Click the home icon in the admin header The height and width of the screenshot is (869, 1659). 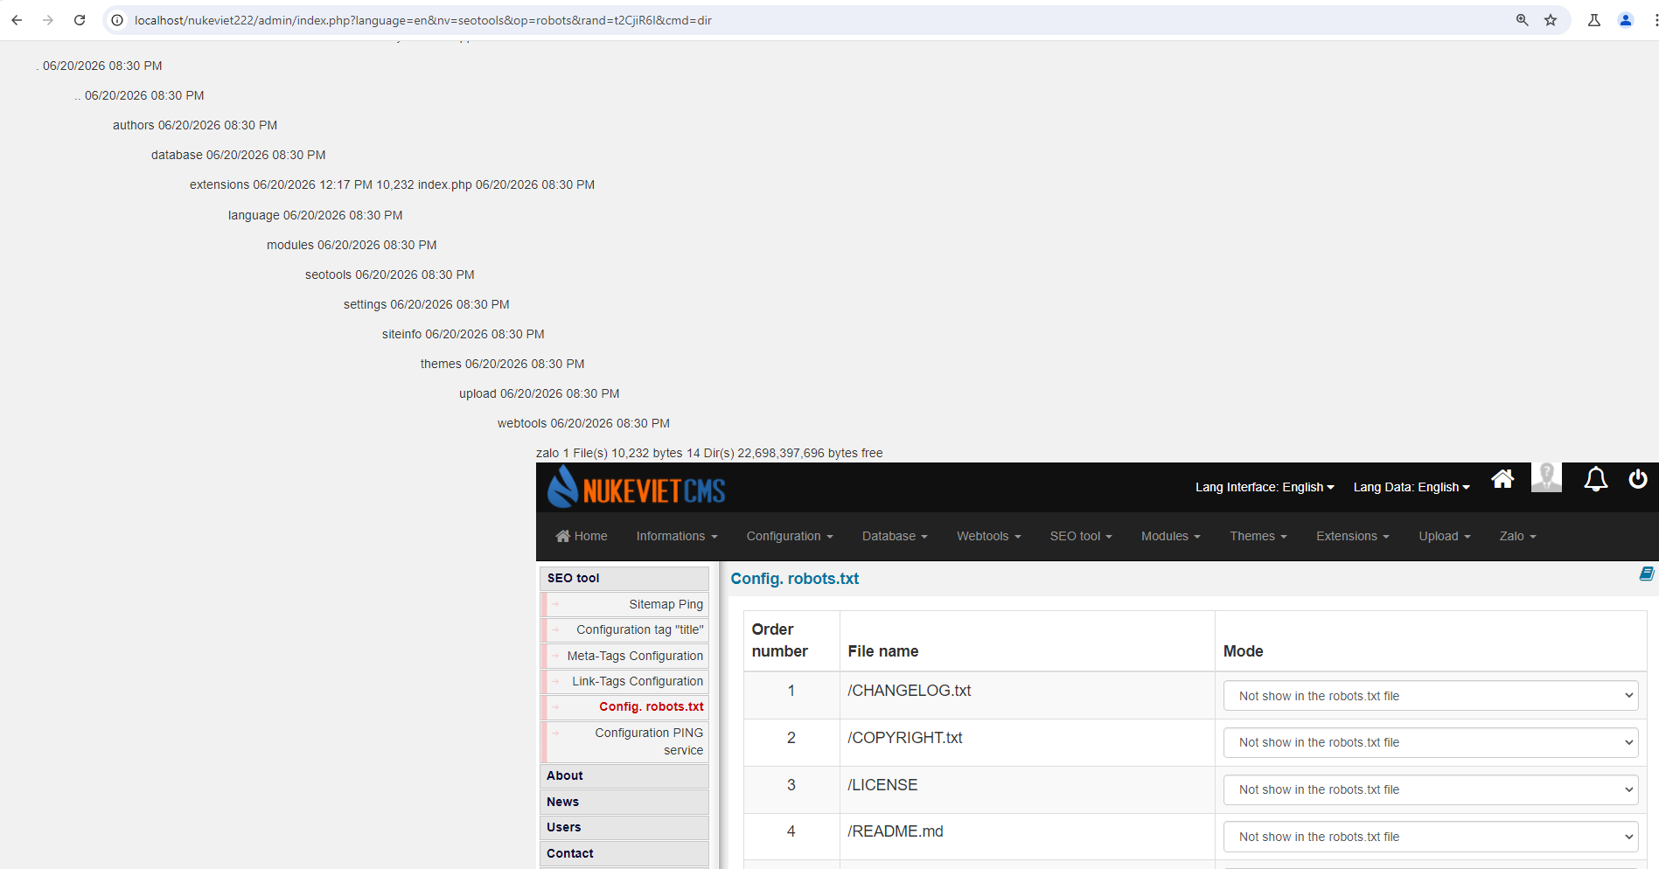(1502, 479)
